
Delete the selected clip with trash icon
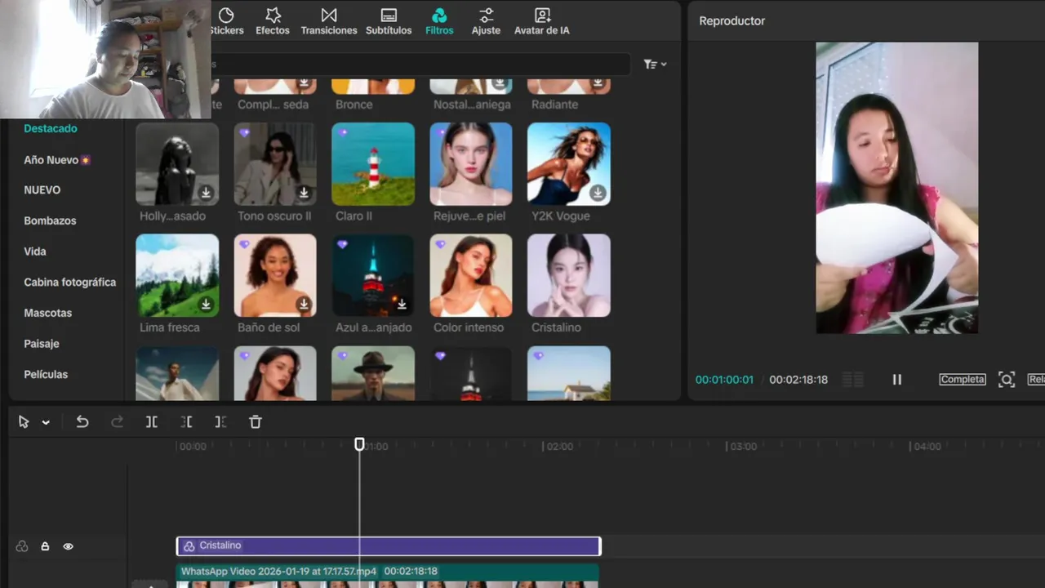tap(256, 422)
